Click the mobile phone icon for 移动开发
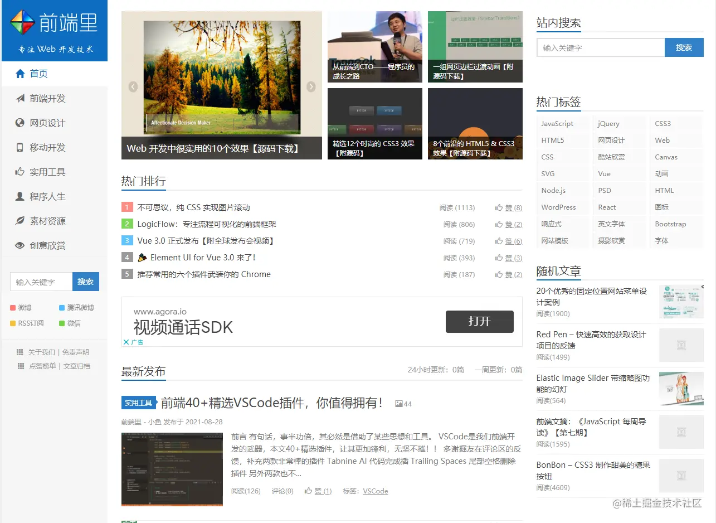716x523 pixels. pos(20,147)
